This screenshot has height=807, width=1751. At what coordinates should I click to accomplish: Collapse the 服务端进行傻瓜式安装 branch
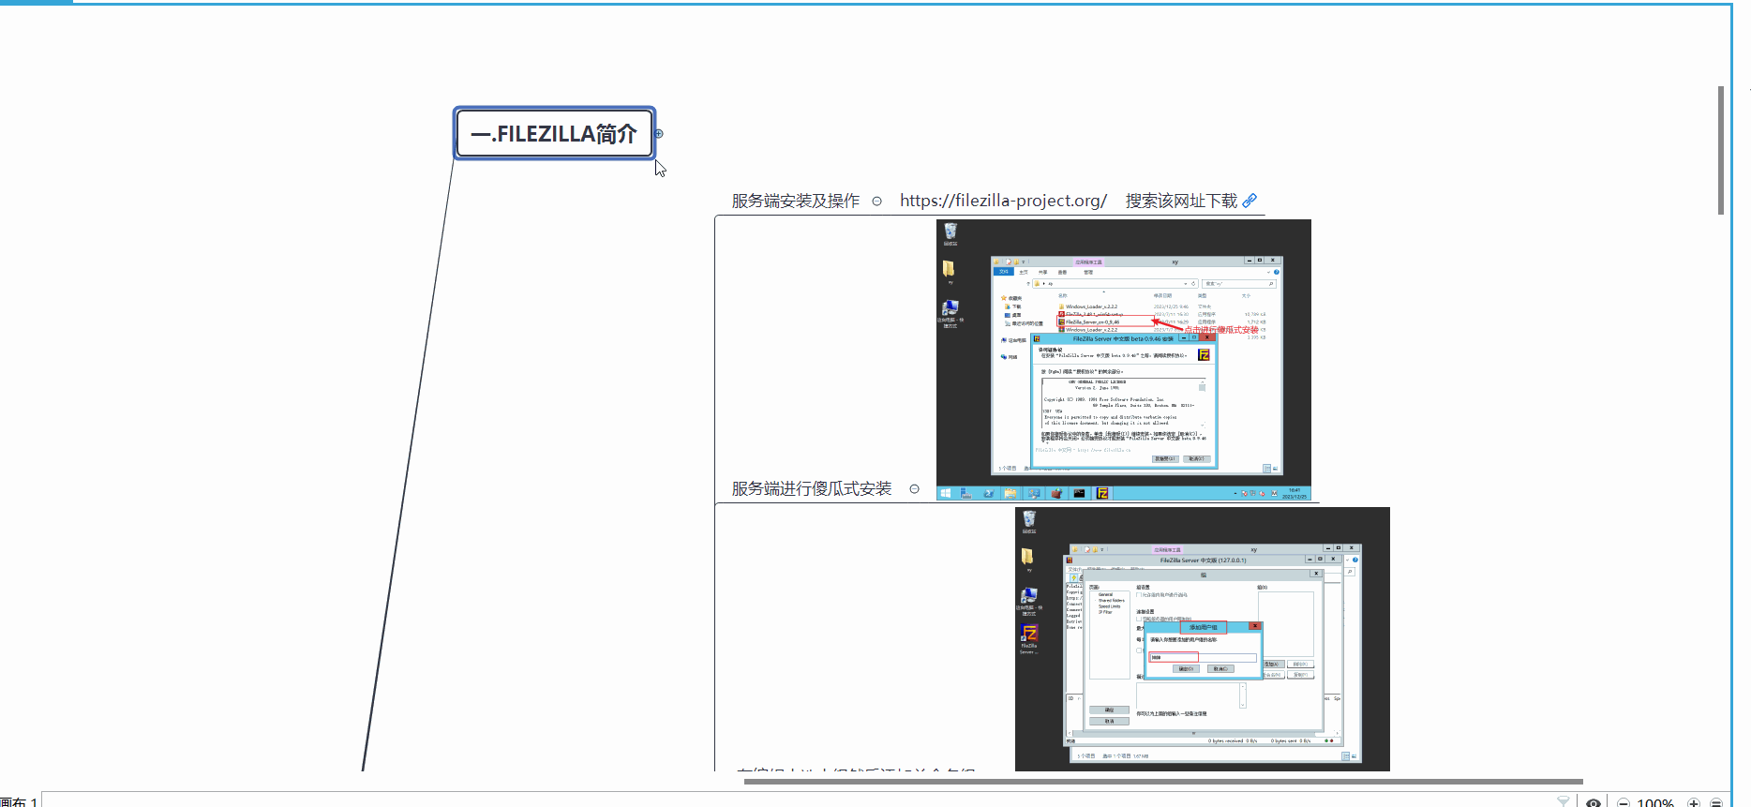tap(914, 488)
